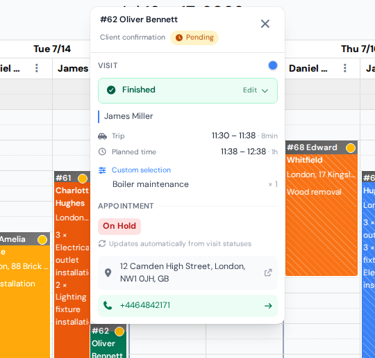The height and width of the screenshot is (358, 375).
Task: Click the green Finished checkmark icon
Action: (111, 90)
